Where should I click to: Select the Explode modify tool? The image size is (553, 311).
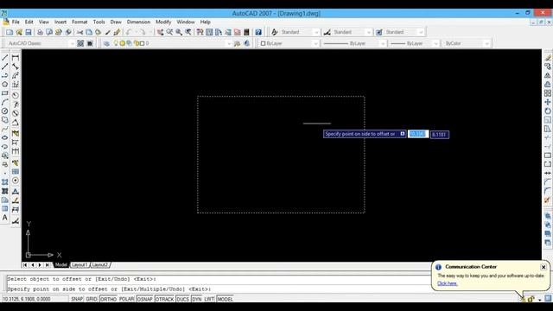(547, 200)
